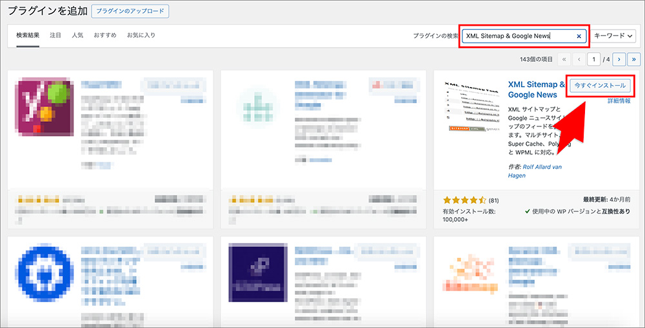Open the お気に入り tab
This screenshot has height=328, width=645.
[141, 35]
